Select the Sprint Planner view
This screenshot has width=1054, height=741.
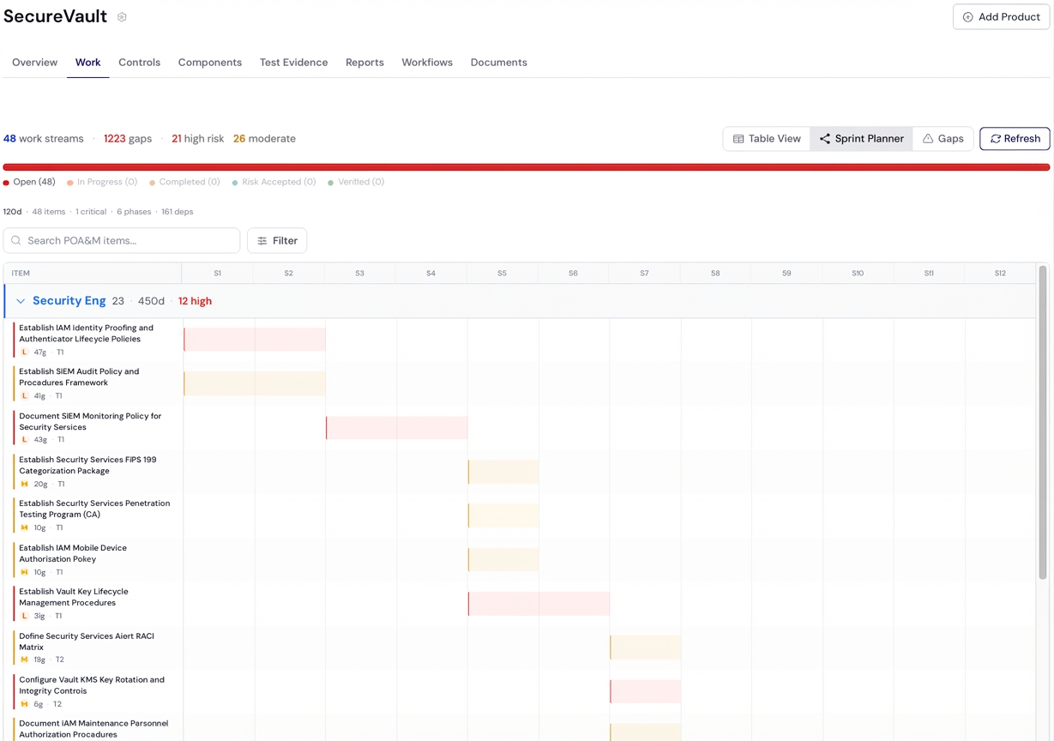tap(861, 139)
